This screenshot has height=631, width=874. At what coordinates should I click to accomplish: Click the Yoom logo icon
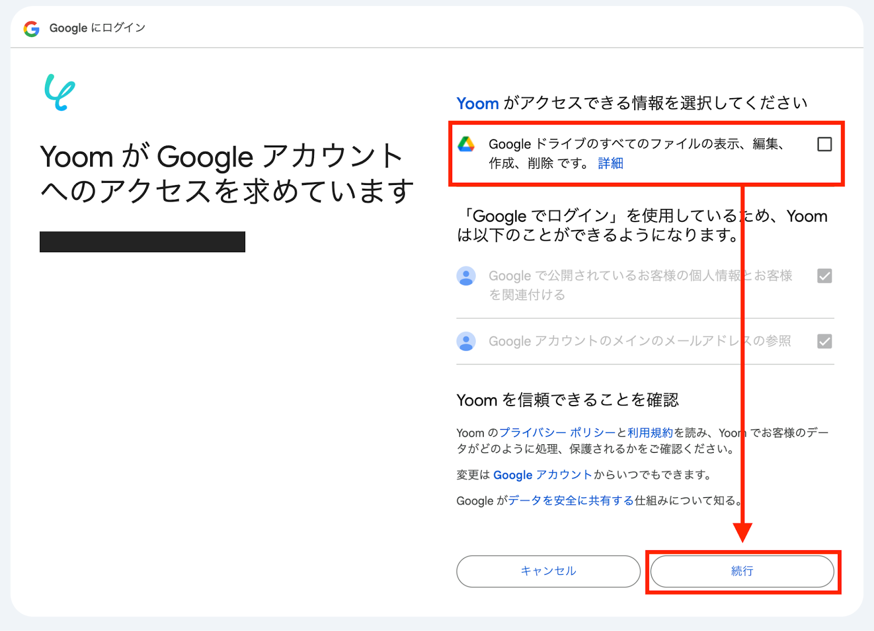(60, 92)
